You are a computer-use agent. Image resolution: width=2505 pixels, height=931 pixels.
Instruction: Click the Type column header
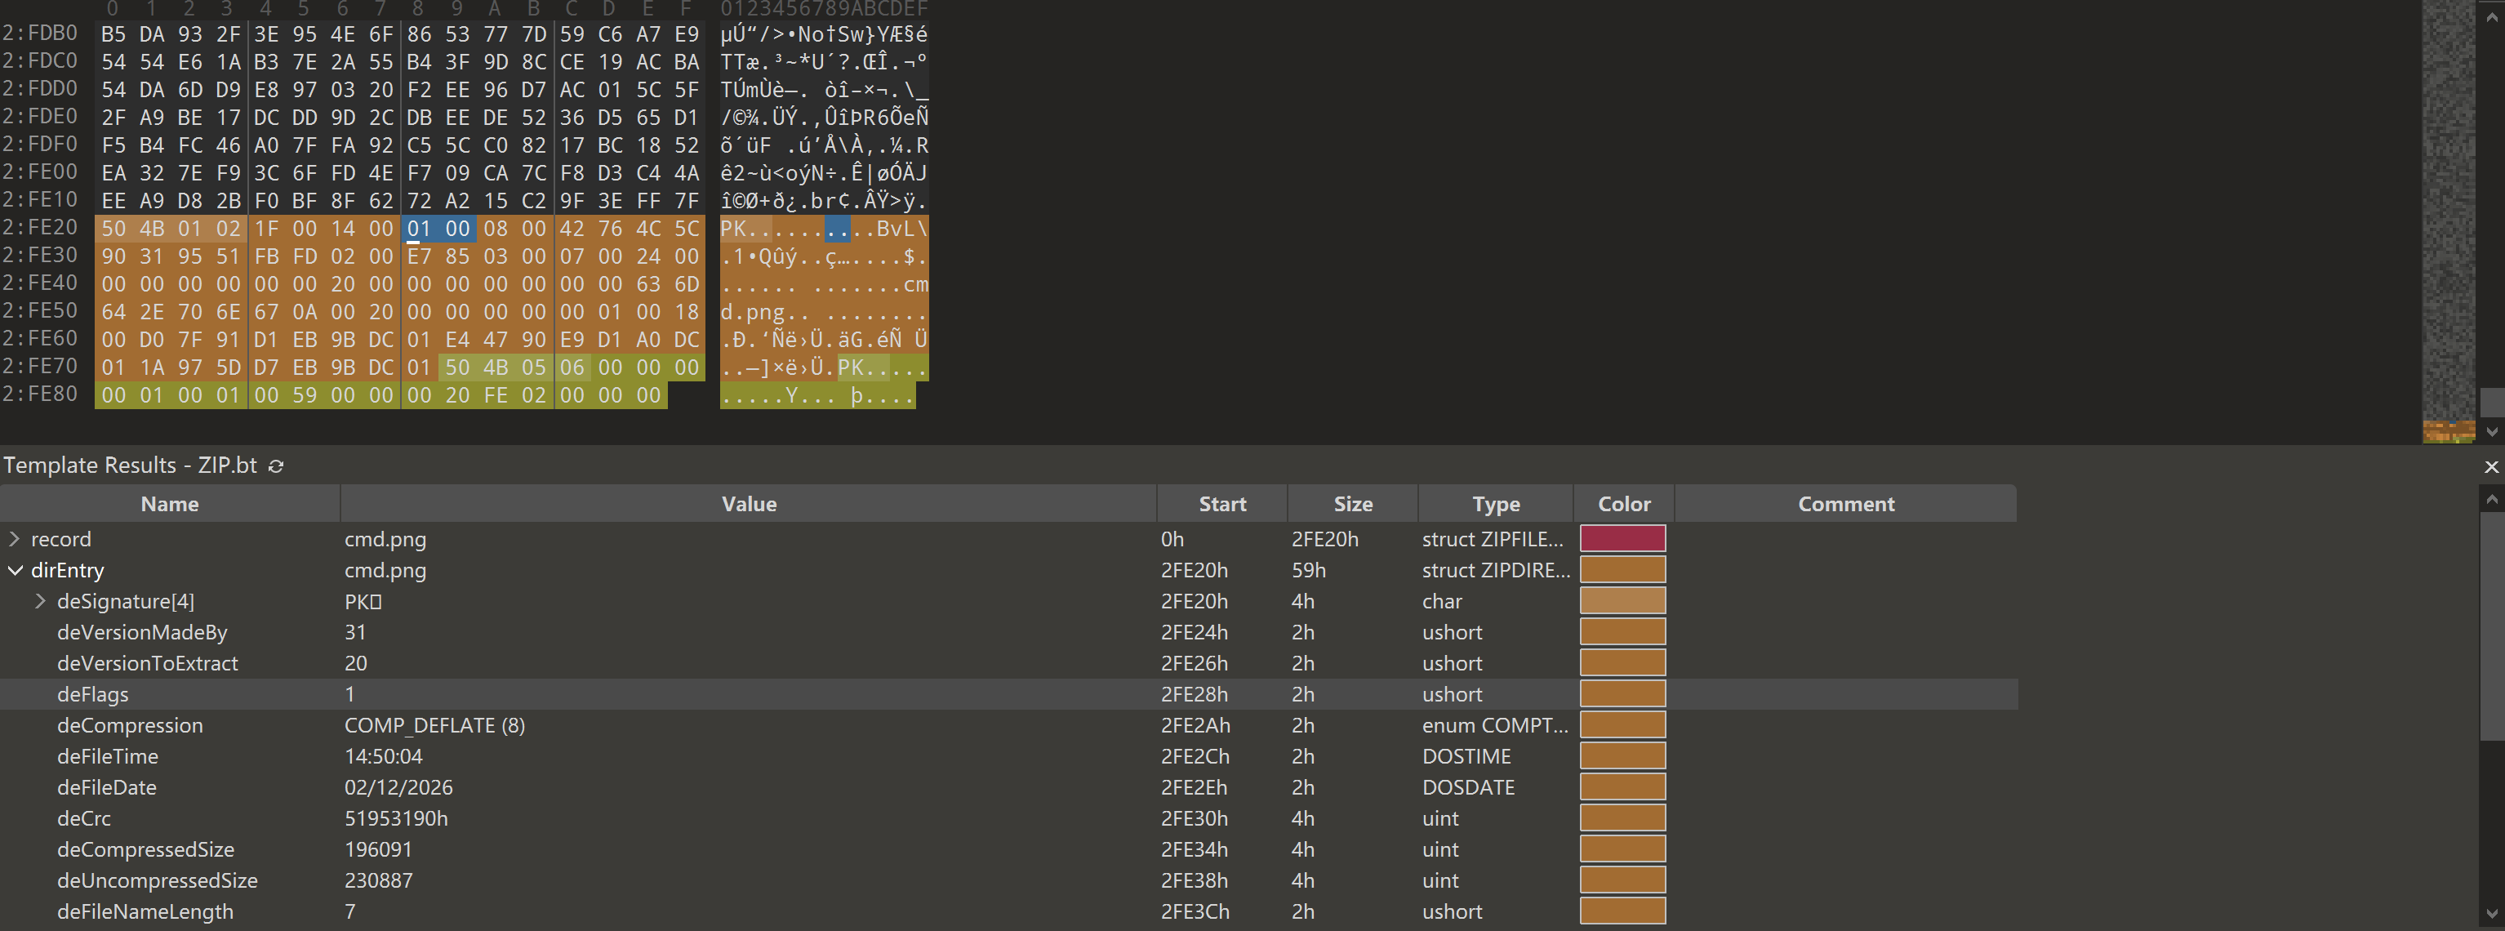[1495, 504]
